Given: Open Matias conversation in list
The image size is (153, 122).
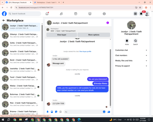Looking at the screenshot, I should (21, 87).
